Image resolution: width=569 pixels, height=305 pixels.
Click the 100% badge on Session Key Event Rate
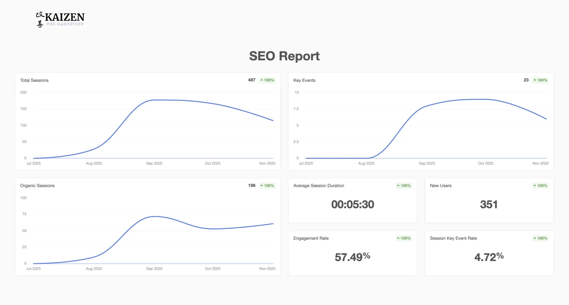coord(540,238)
